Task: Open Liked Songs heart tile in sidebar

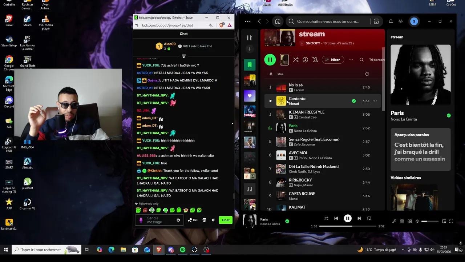Action: [250, 96]
